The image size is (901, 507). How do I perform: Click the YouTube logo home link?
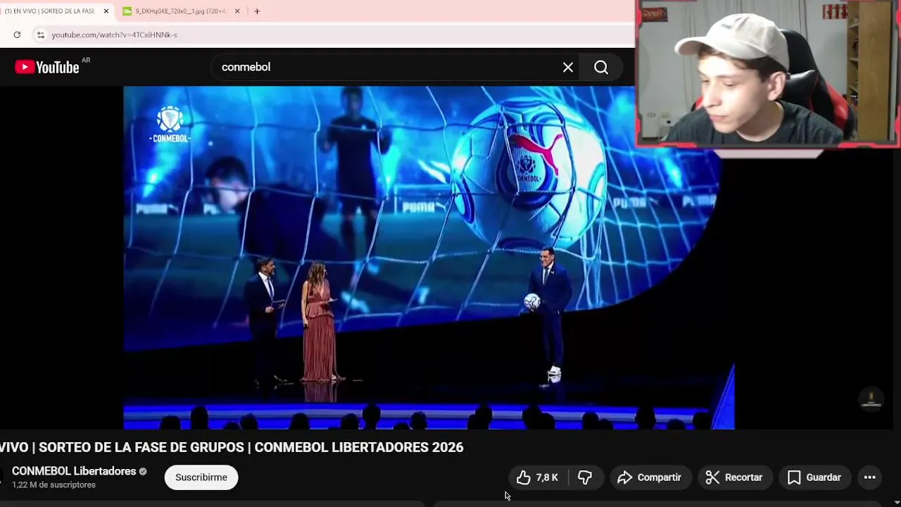tap(47, 67)
